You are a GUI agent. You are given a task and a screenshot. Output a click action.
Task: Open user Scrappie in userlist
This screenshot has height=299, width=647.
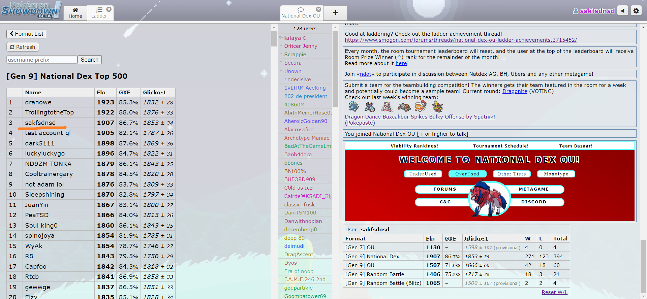[x=305, y=54]
